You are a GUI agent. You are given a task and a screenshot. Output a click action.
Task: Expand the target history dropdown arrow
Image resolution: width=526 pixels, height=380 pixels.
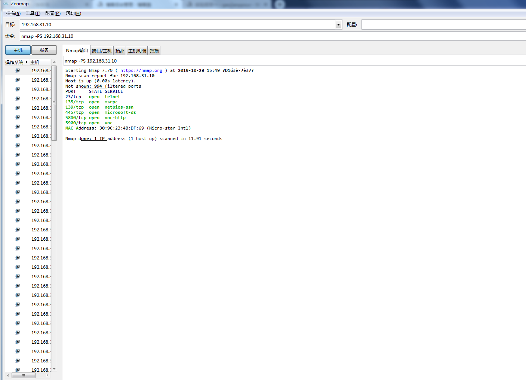339,25
